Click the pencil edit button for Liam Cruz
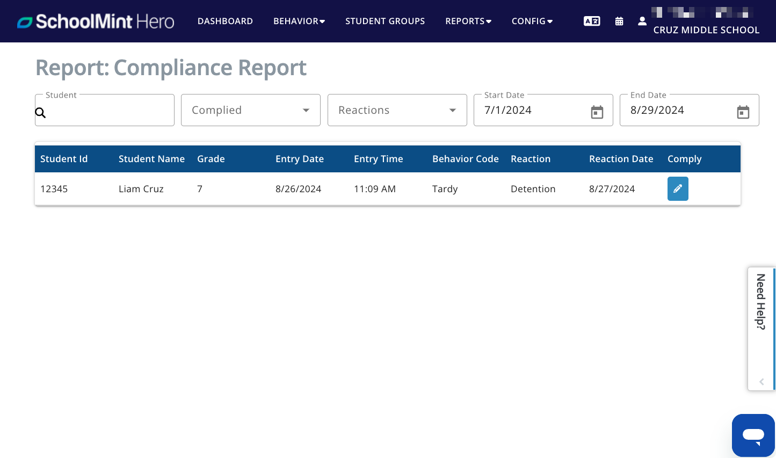Viewport: 776px width, 458px height. tap(678, 188)
